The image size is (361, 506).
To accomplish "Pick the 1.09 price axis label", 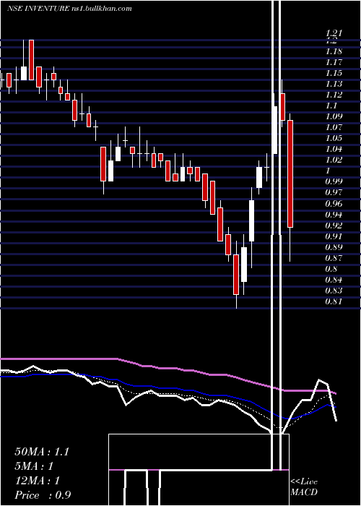I will tap(334, 116).
